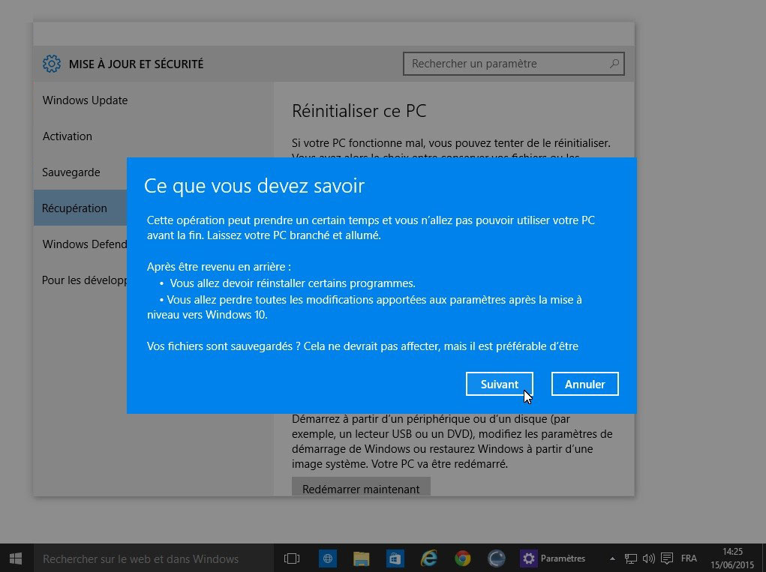The height and width of the screenshot is (572, 766).
Task: Click the globe icon in the taskbar
Action: coord(327,559)
